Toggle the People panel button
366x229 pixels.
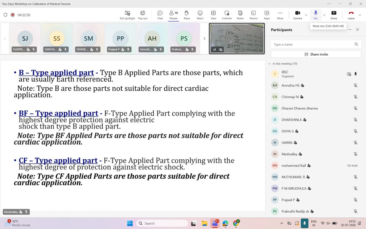coord(174,15)
